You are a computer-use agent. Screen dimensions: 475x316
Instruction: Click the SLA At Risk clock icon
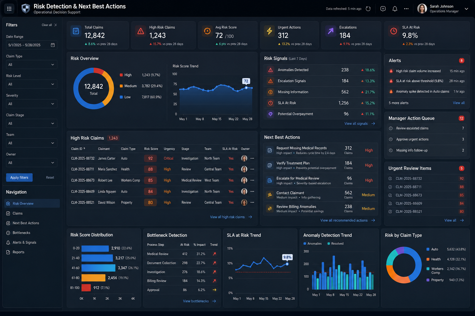click(x=394, y=31)
